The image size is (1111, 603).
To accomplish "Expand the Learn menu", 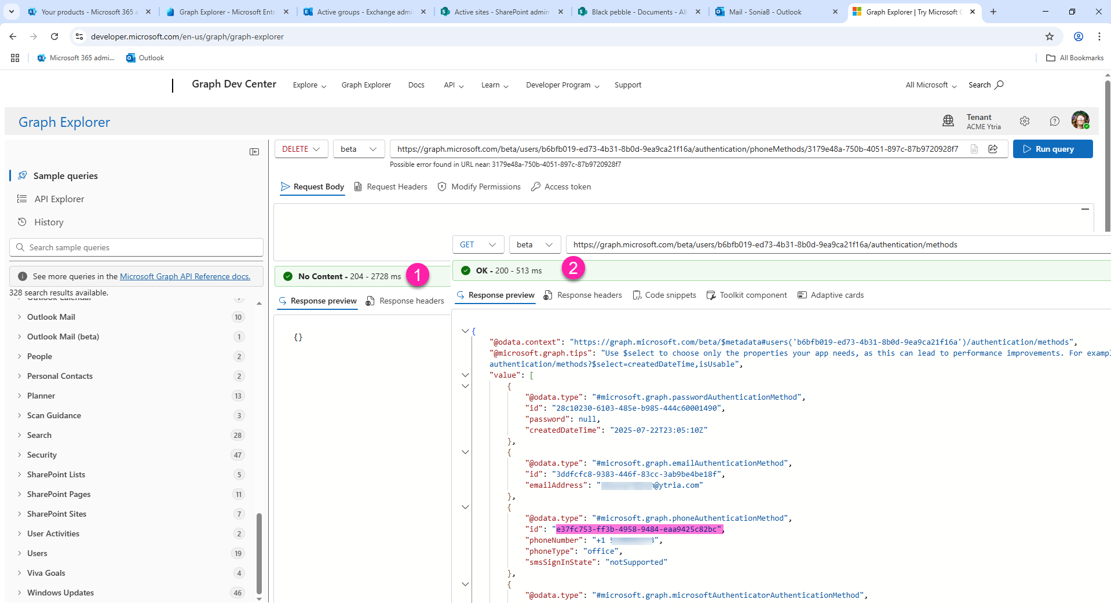I will coord(495,85).
